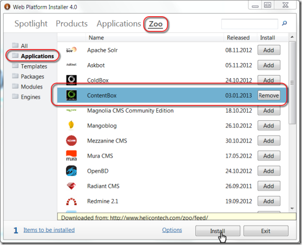This screenshot has width=302, height=245.
Task: Sort by Released column header
Action: pos(238,38)
